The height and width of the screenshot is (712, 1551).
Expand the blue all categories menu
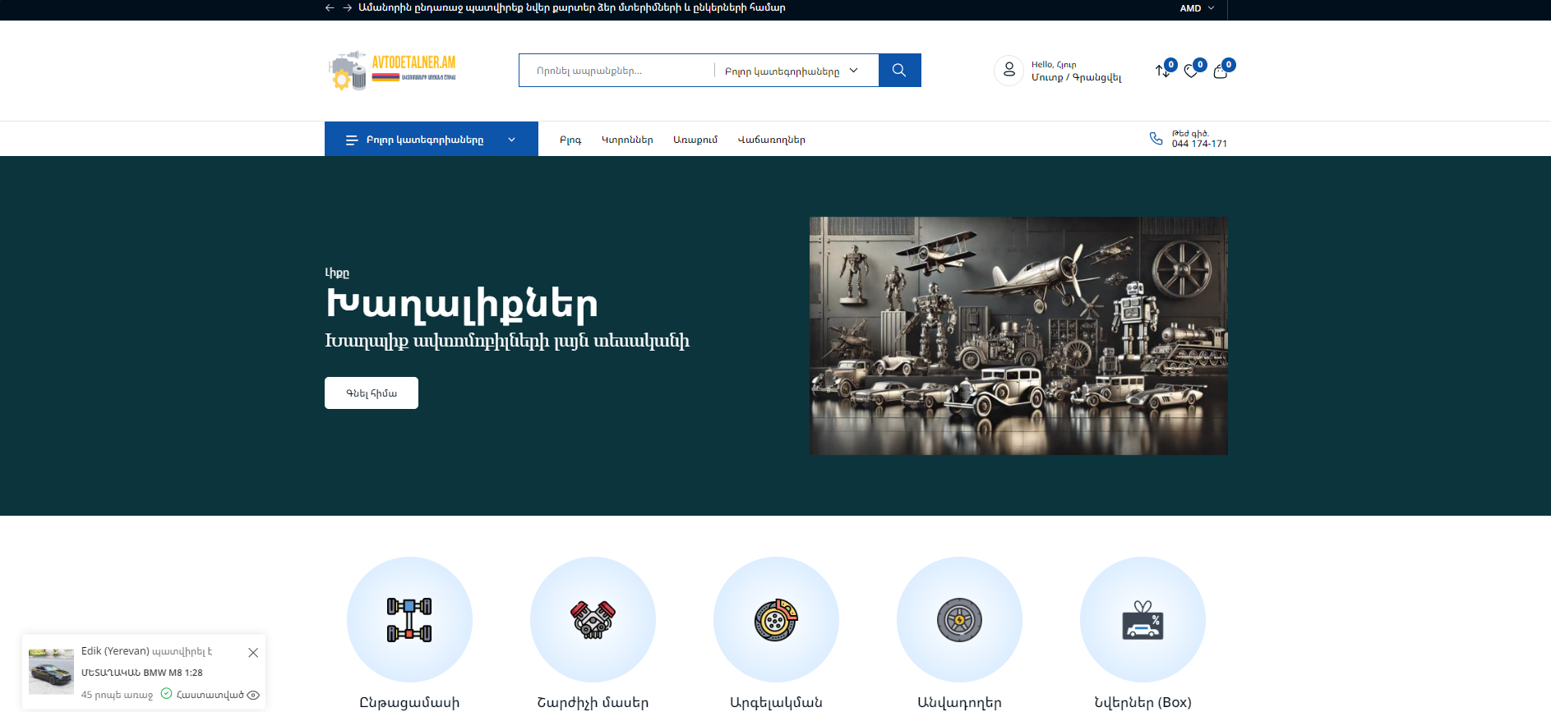click(431, 140)
